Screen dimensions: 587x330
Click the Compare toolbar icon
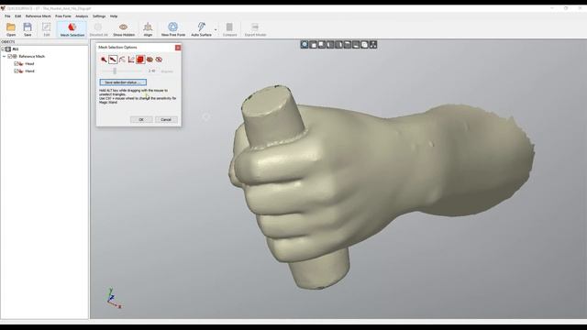coord(229,29)
